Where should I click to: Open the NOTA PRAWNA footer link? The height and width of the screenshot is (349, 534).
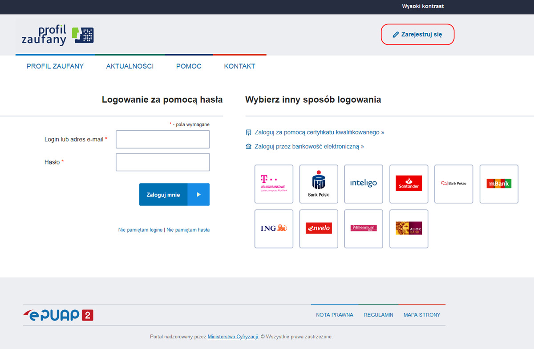tap(335, 315)
